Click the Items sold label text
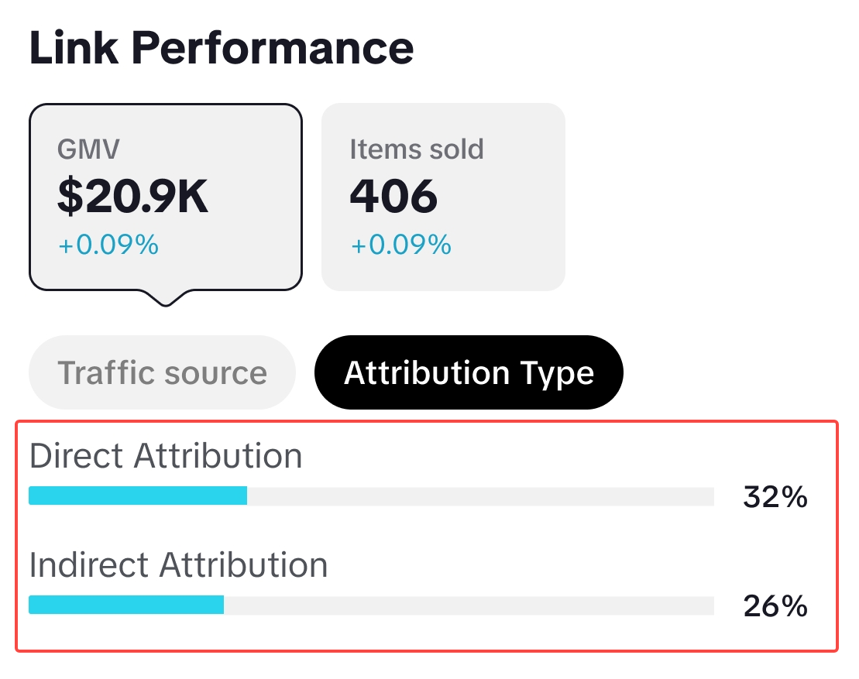 (417, 149)
